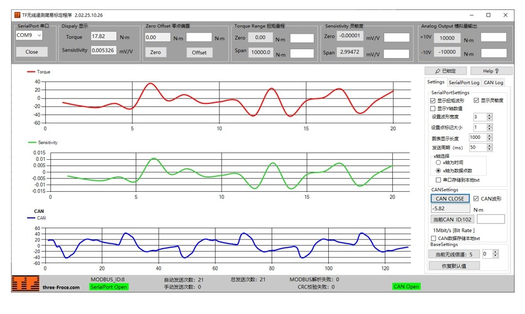Select the x轴为时间 radio button
This screenshot has height=314, width=525.
(438, 163)
